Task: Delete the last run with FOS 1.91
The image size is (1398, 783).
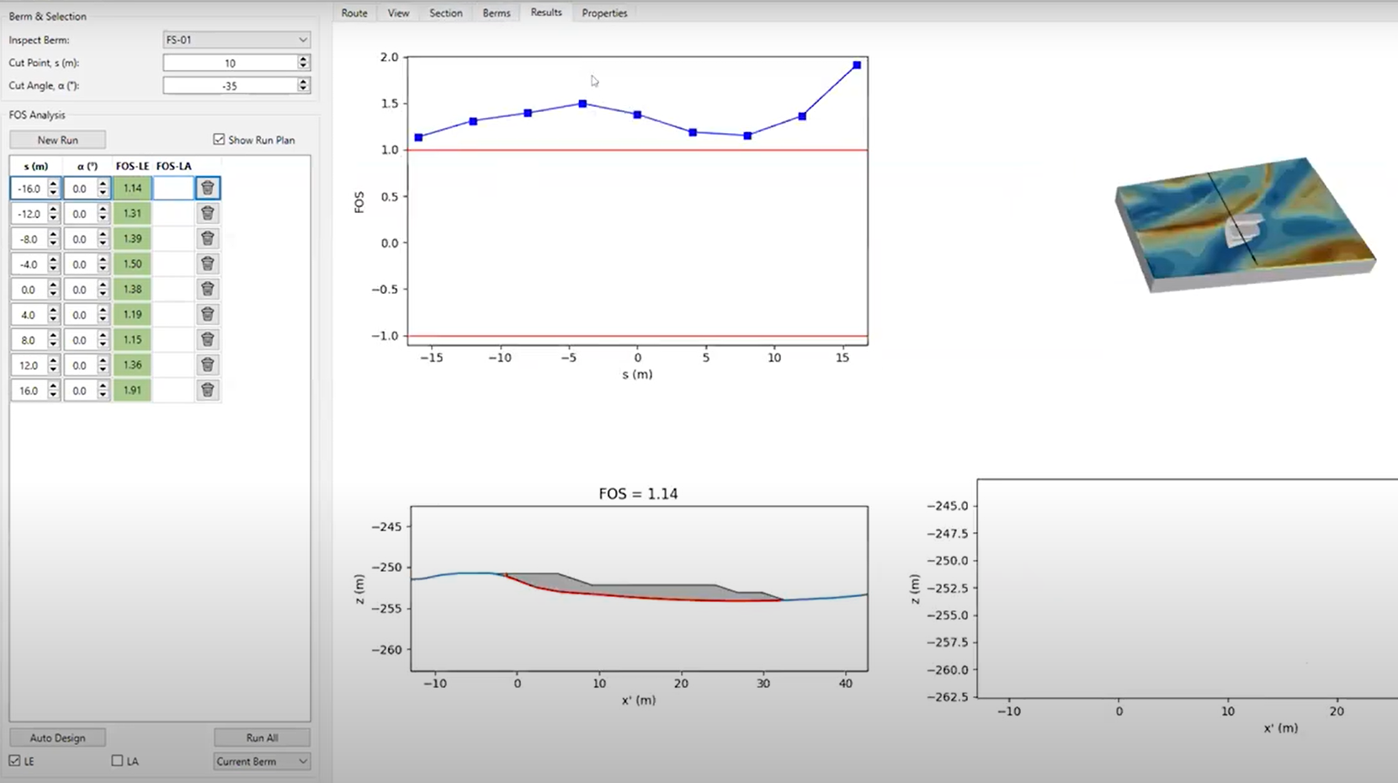Action: (x=208, y=391)
